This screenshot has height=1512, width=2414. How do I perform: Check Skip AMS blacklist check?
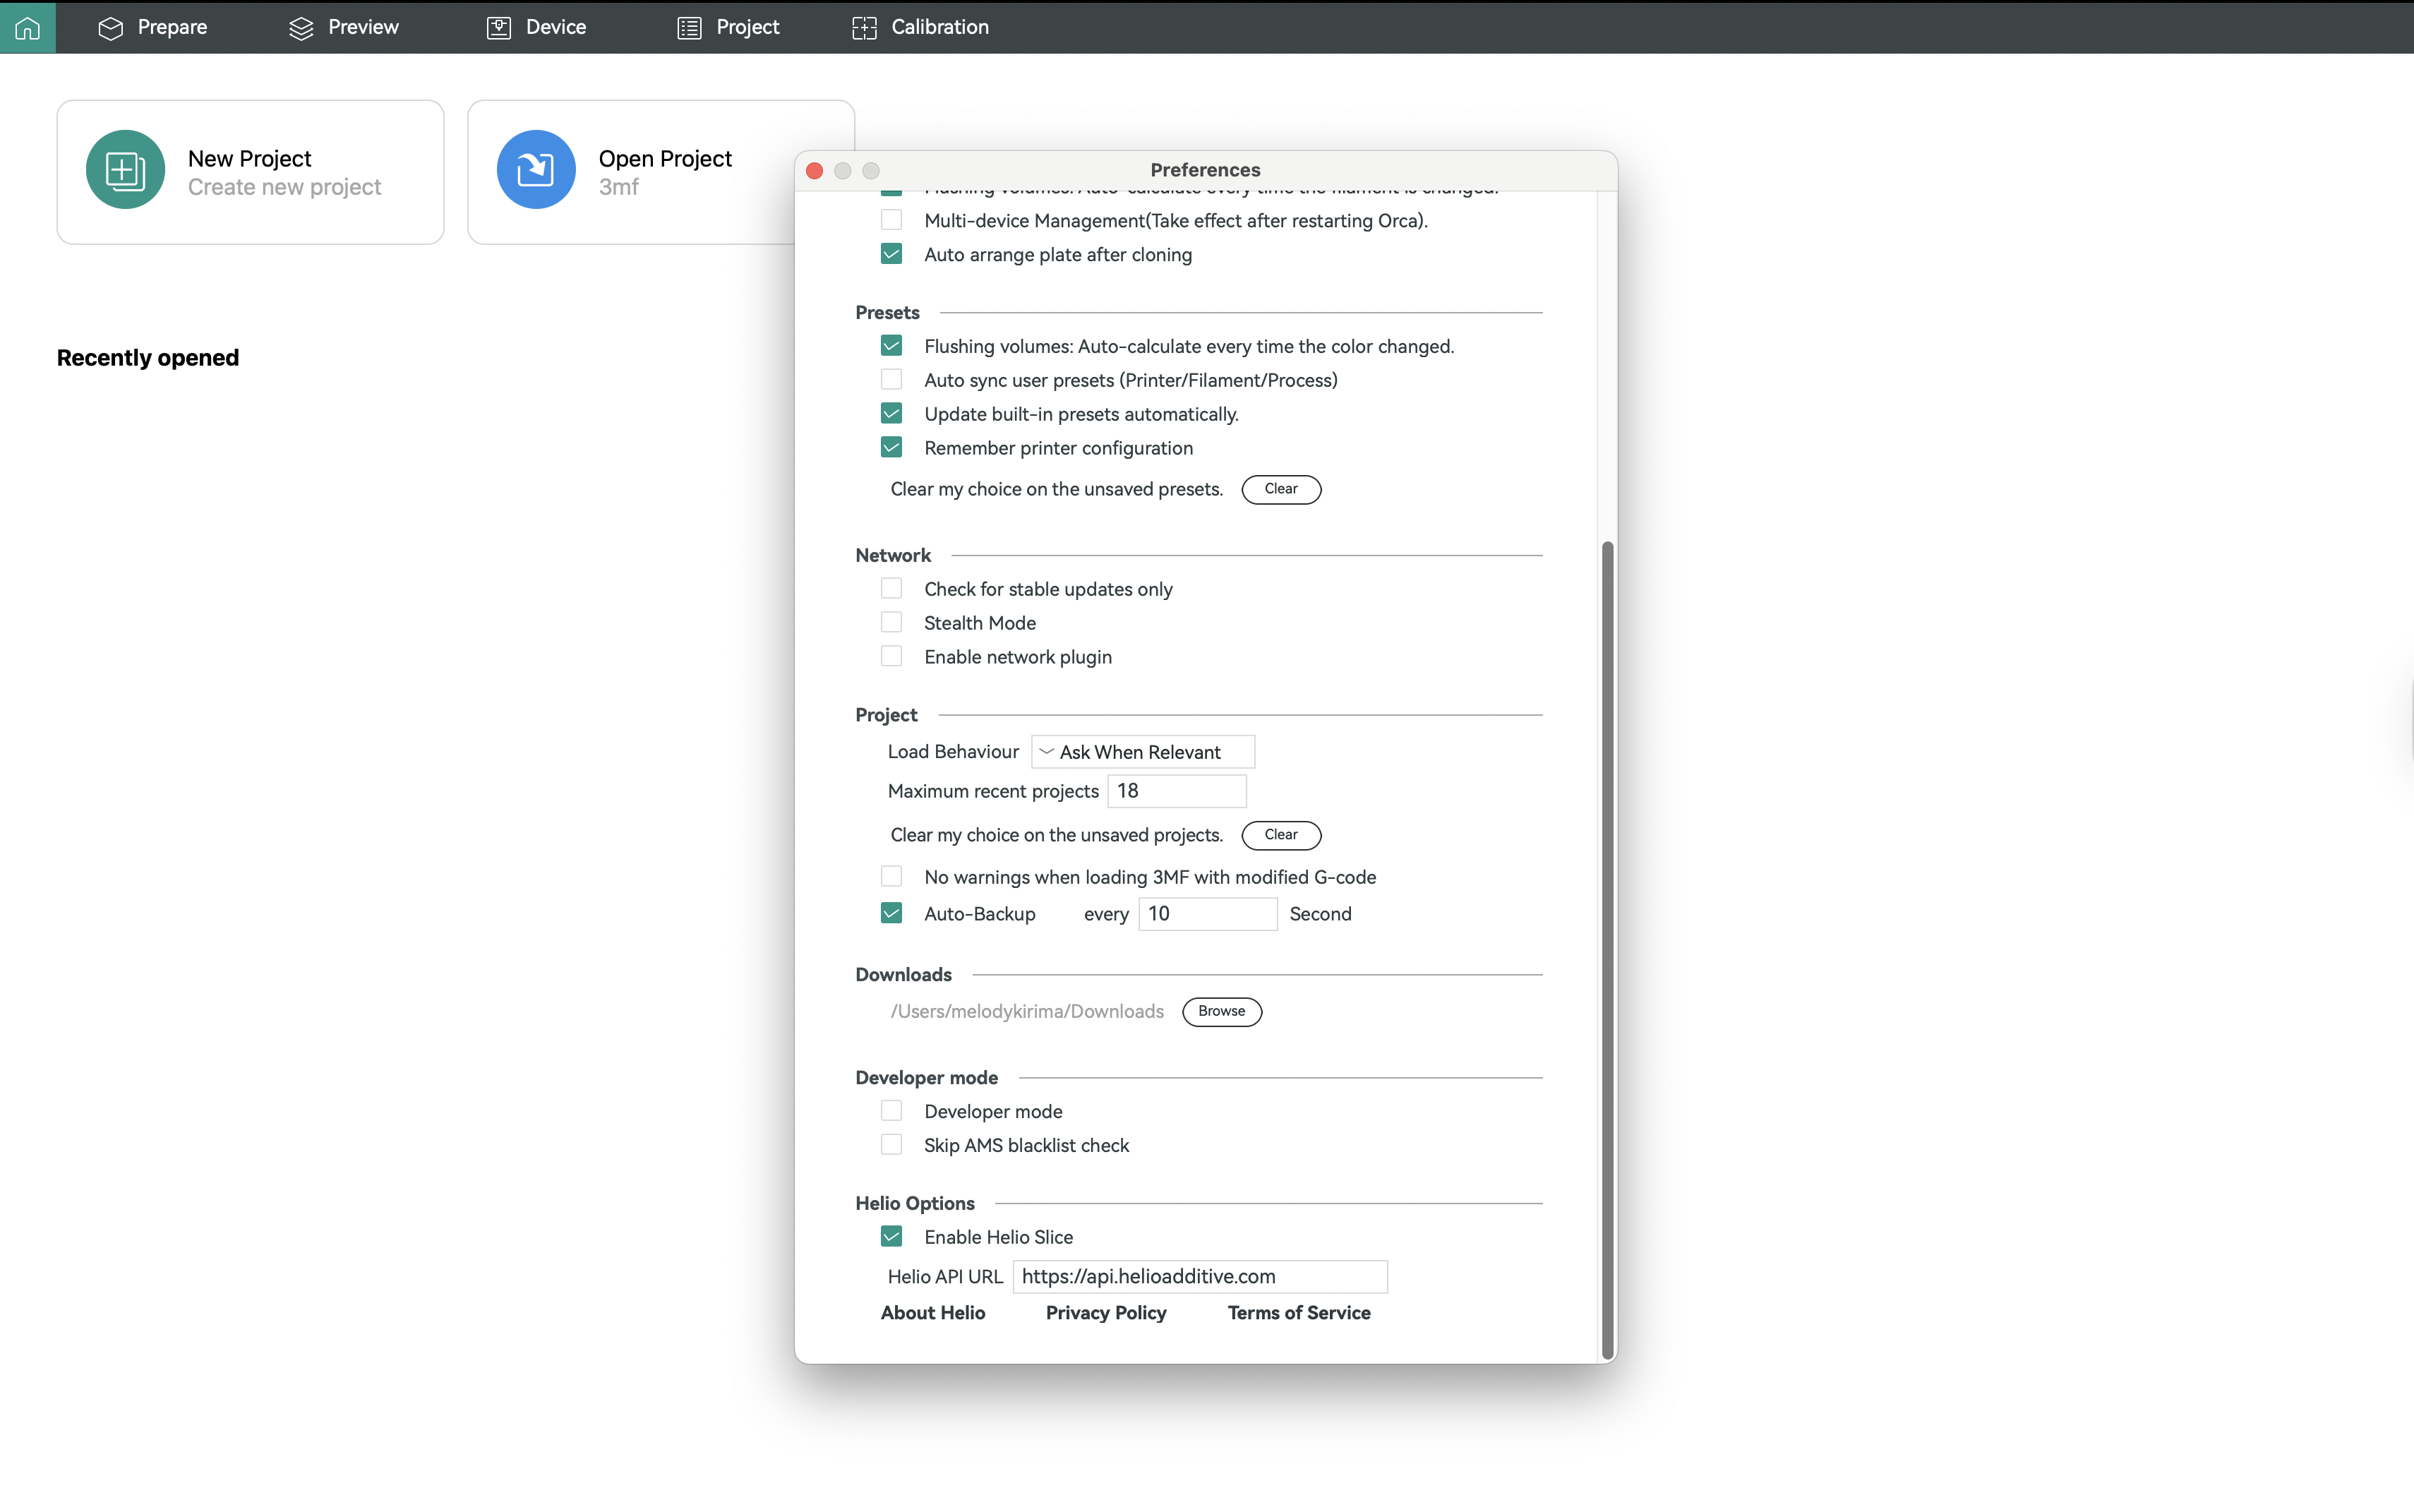point(891,1145)
